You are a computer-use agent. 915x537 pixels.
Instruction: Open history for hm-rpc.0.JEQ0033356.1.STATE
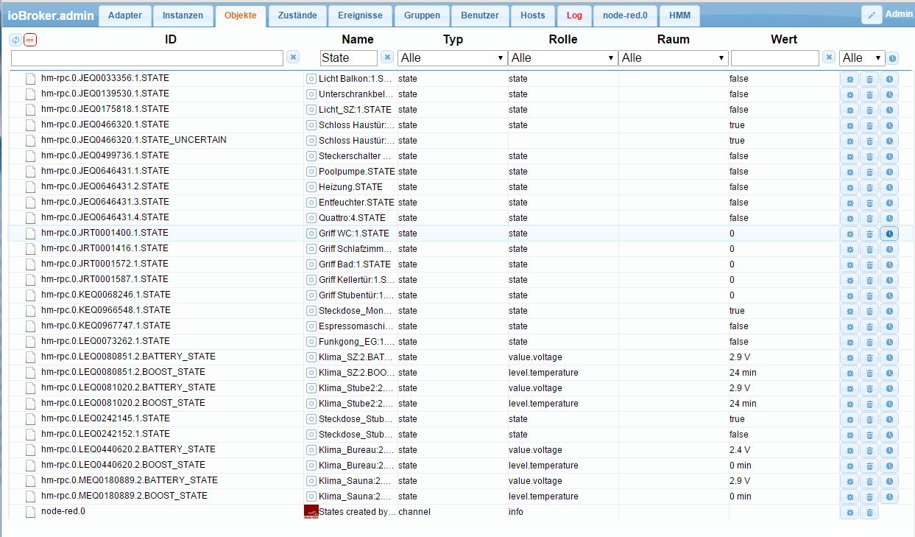889,79
